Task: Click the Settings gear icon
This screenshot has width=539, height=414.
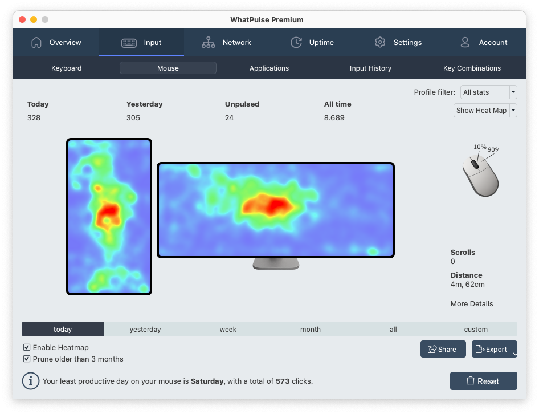Action: click(380, 42)
